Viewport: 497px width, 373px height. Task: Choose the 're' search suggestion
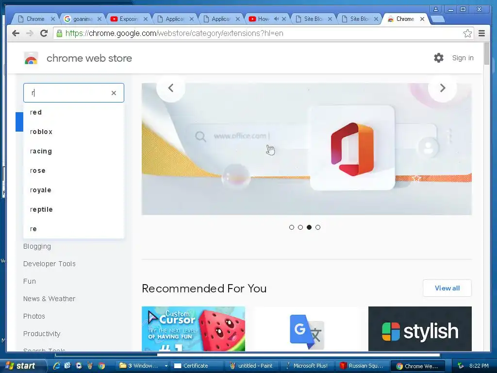pyautogui.click(x=74, y=229)
